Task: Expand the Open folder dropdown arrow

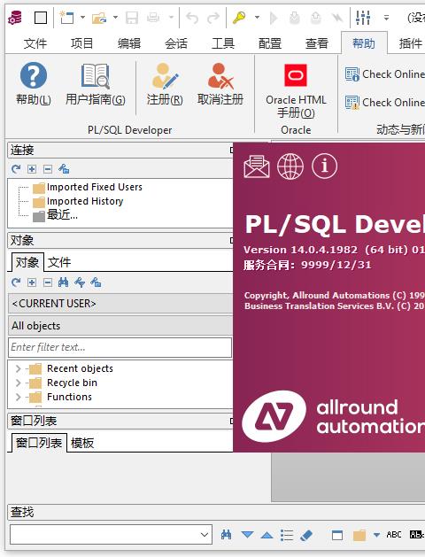Action: click(x=115, y=17)
